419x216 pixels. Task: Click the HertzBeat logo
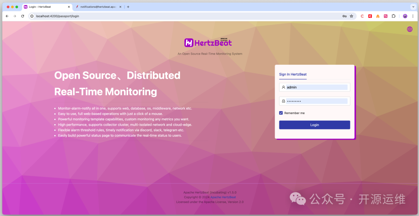coord(208,42)
